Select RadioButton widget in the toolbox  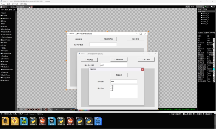coord(6,32)
